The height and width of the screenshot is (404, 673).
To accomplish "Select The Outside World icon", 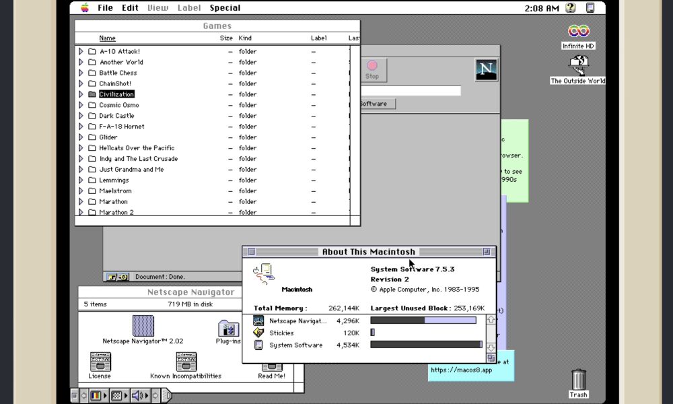I will pyautogui.click(x=578, y=66).
